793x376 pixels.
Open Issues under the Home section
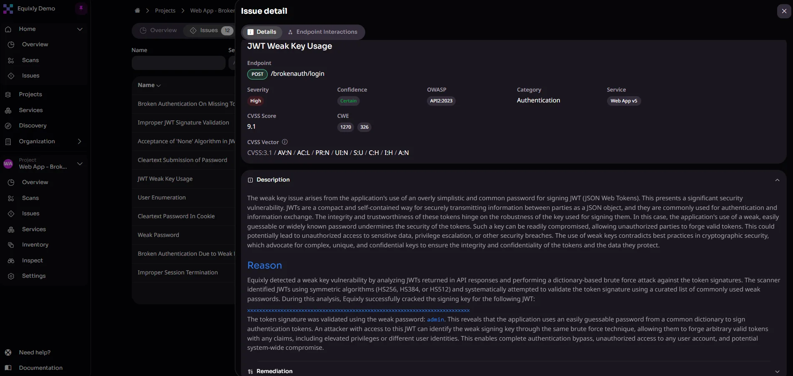point(31,76)
